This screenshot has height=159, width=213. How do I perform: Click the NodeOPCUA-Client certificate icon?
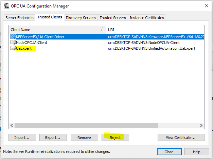13,43
